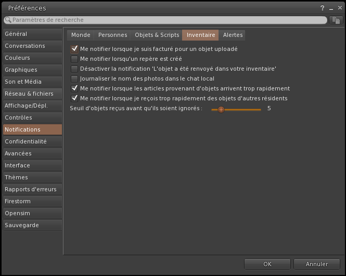Click the magnifier icon in the search box

click(8, 20)
